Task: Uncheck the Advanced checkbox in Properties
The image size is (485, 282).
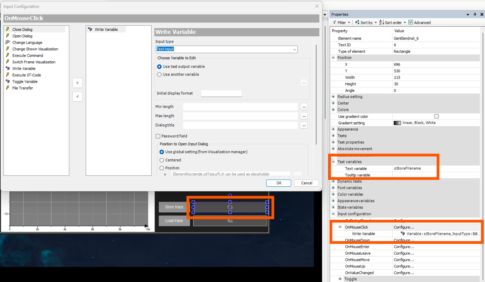Action: coord(411,23)
